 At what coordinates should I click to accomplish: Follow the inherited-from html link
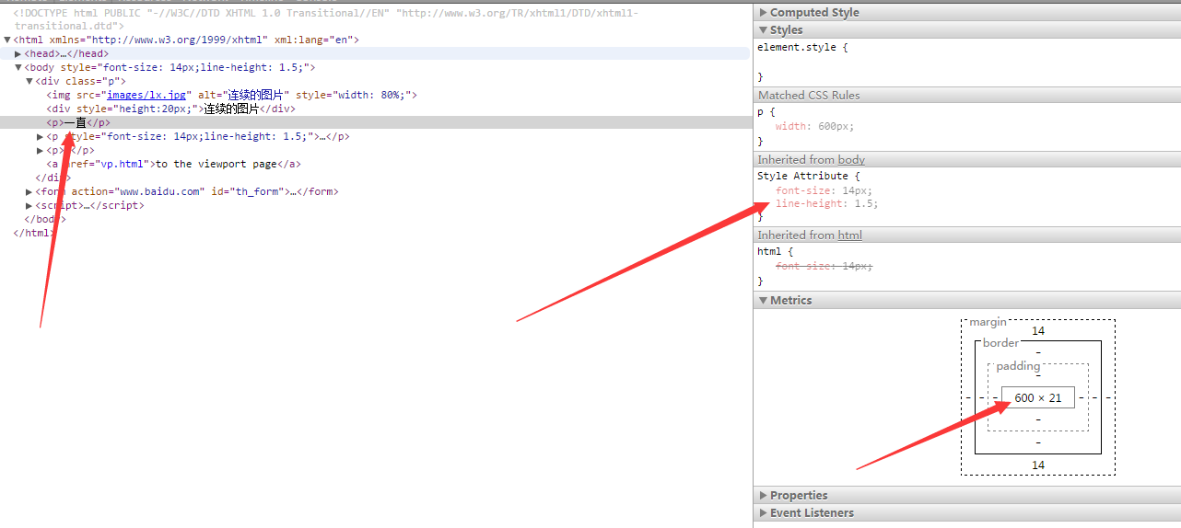[x=849, y=235]
